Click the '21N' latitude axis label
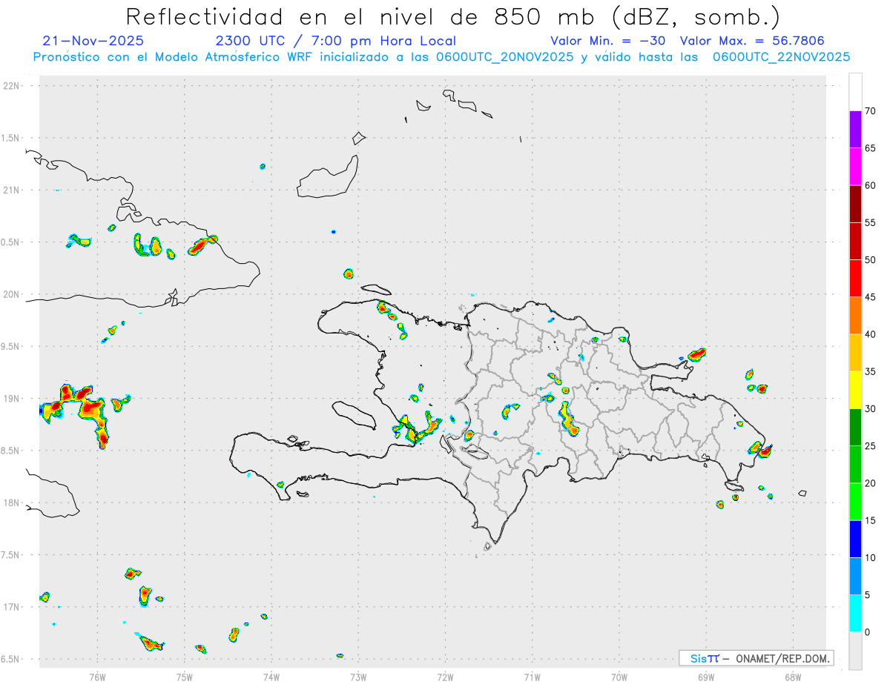 (13, 190)
